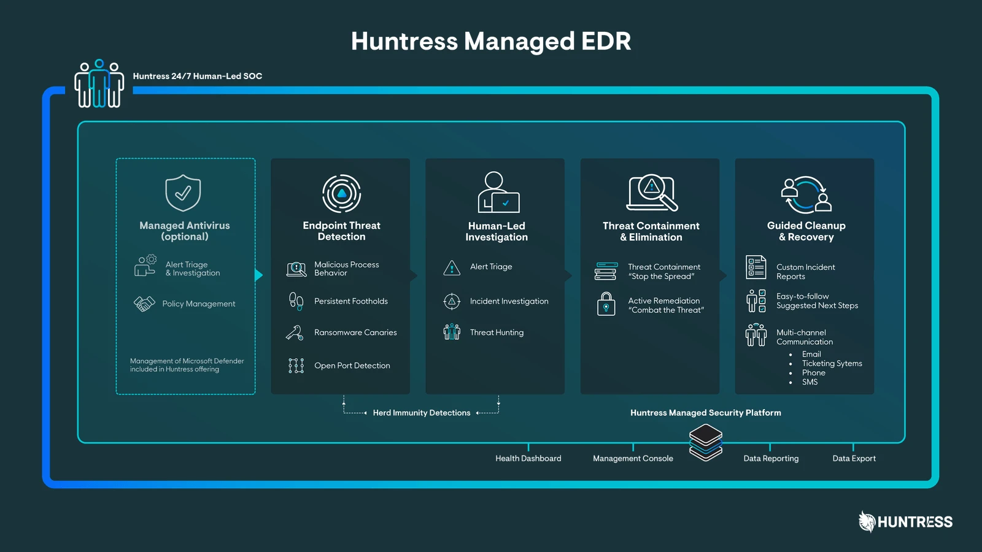Click the "Data Export" label

[854, 458]
